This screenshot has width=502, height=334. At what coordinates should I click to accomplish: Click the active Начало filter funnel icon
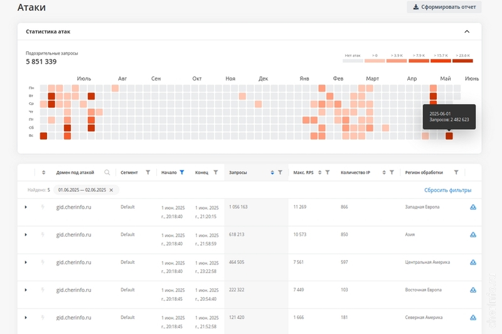click(182, 172)
